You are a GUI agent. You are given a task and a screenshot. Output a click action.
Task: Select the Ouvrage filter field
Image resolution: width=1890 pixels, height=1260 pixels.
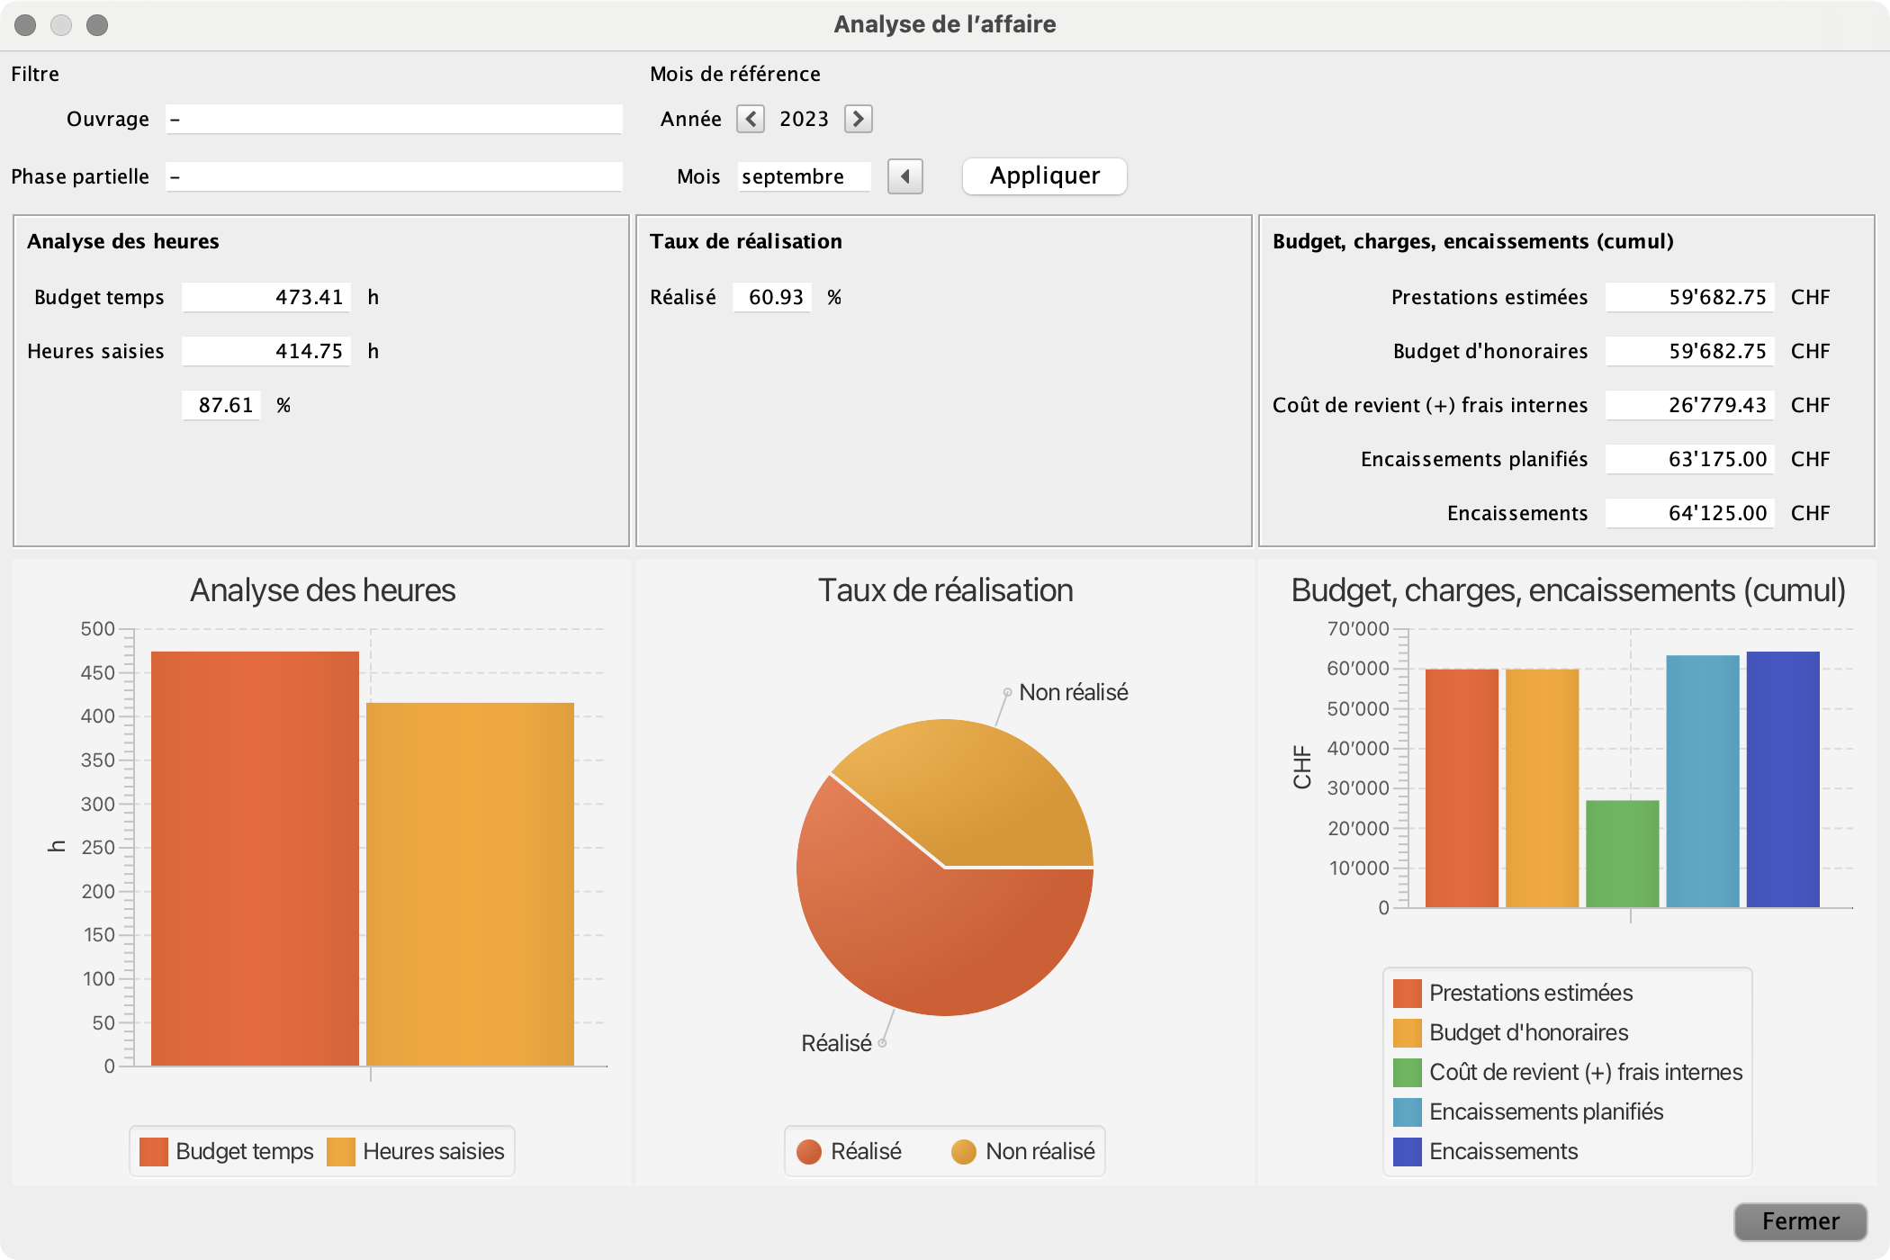394,119
